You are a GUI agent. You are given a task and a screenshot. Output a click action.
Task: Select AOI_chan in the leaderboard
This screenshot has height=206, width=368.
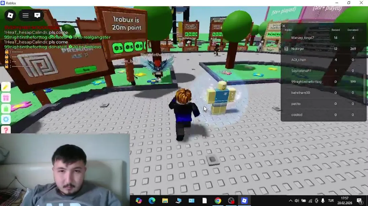tap(299, 60)
